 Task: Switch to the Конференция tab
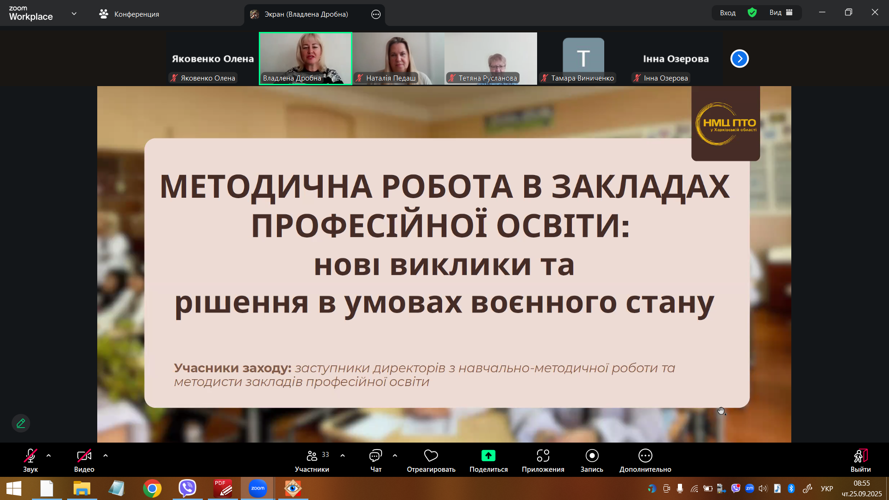pos(129,14)
